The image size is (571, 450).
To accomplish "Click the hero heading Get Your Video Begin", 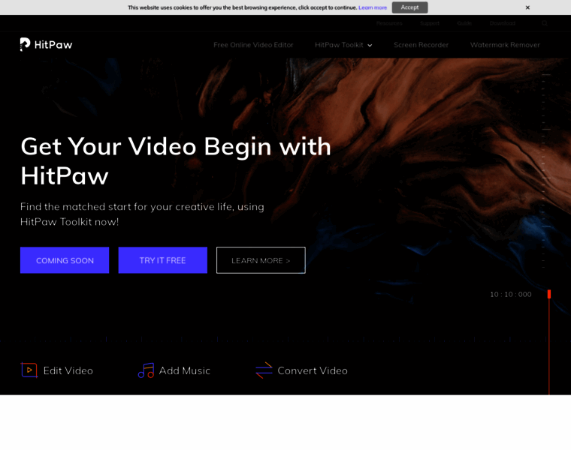I will pos(176,161).
